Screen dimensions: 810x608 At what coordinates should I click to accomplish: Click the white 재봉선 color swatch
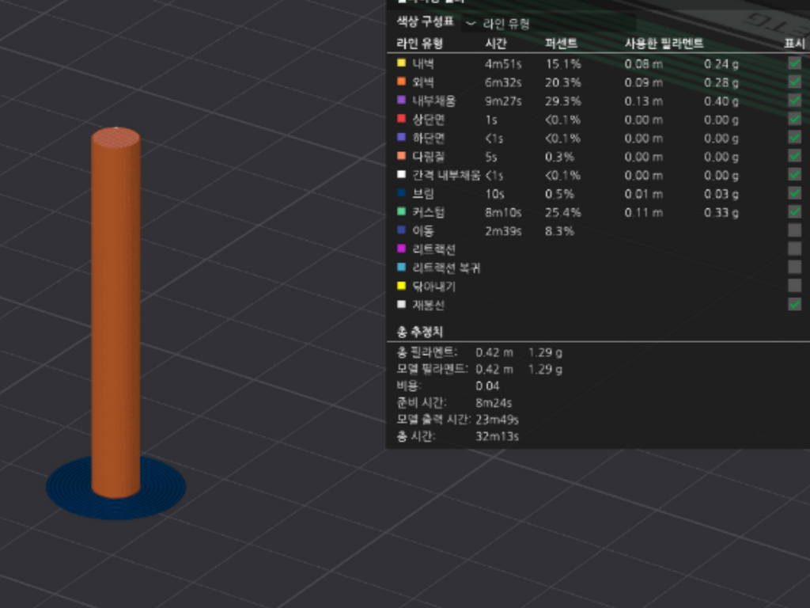(401, 305)
